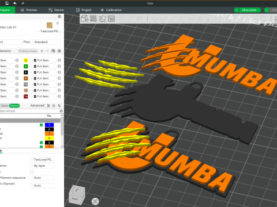Click the object and part search field

pyautogui.click(x=29, y=111)
